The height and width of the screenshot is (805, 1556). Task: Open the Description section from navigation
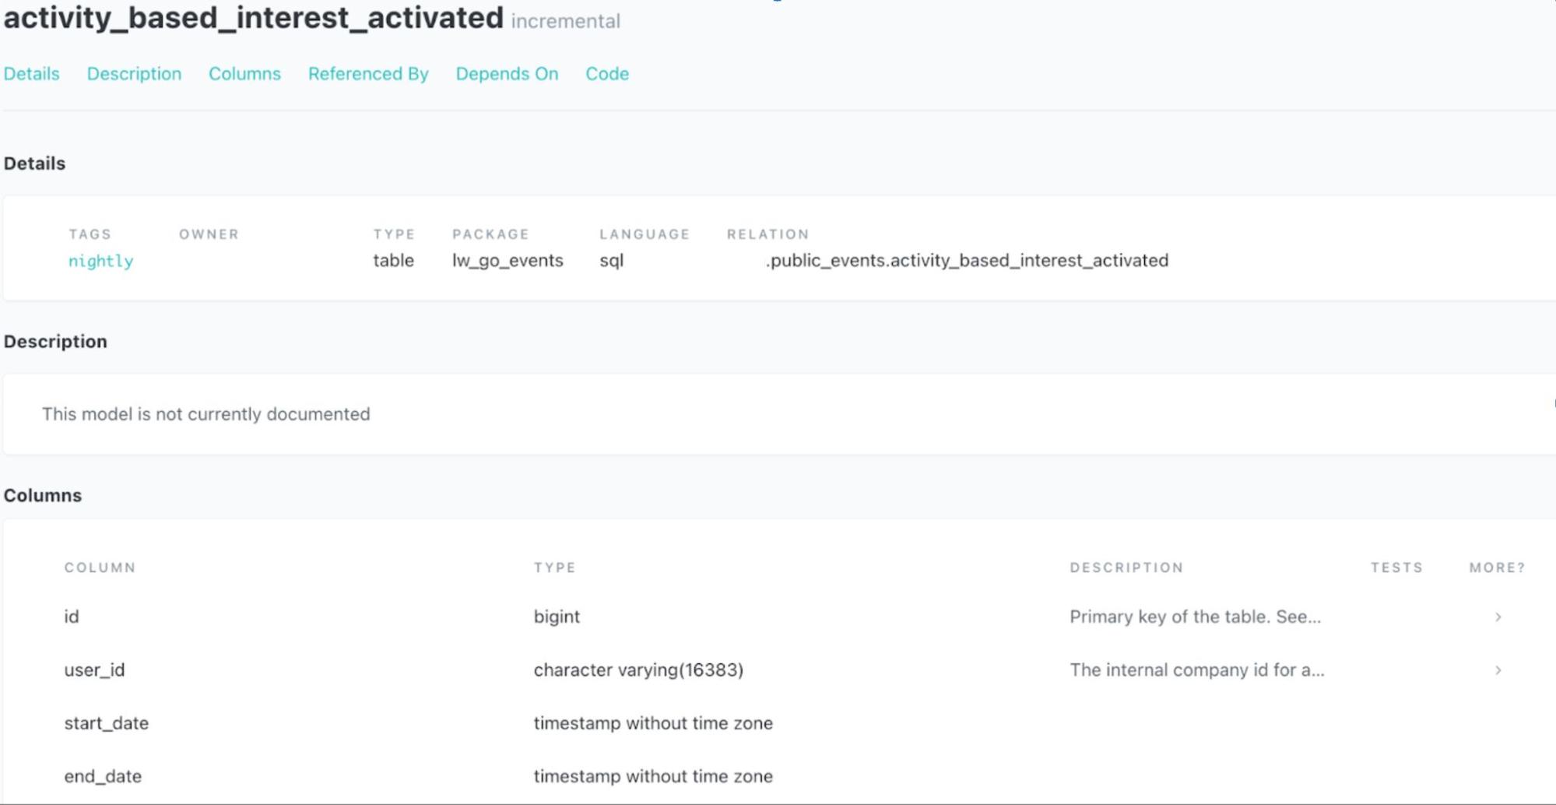(134, 74)
